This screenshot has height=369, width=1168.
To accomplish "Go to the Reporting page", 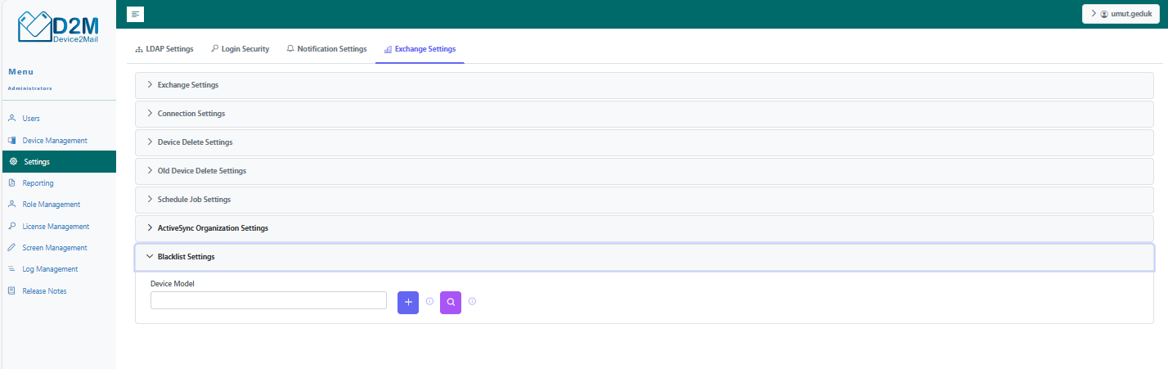I will (x=38, y=183).
